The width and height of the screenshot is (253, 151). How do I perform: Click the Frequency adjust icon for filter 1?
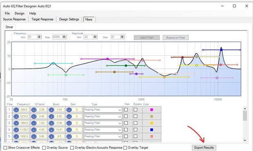click(x=16, y=110)
